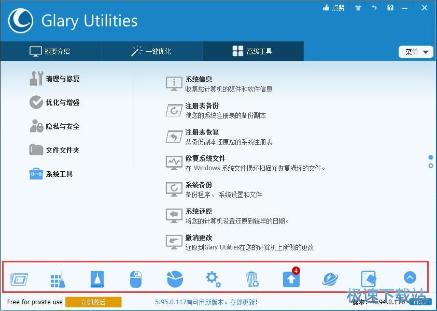Click the 备份程序、系统设置和文件 description text

[224, 195]
